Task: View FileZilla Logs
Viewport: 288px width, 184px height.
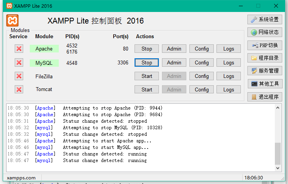Action: point(229,76)
